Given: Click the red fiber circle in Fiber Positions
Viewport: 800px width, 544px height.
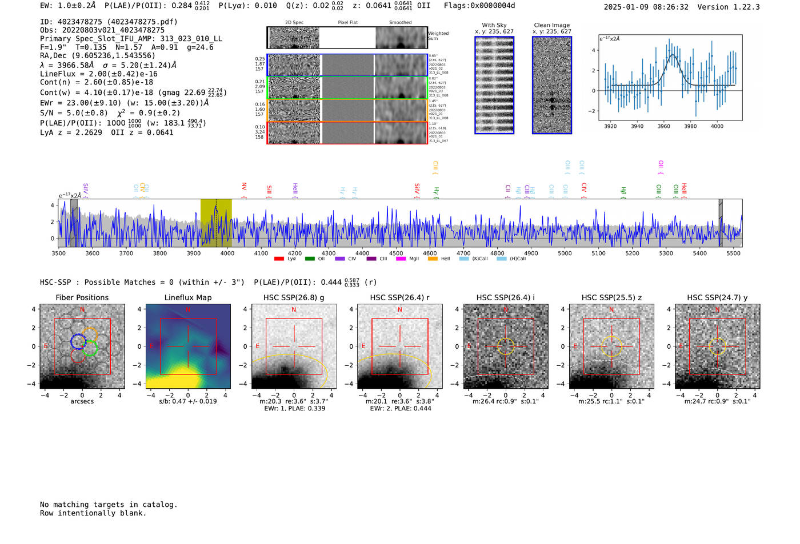Looking at the screenshot, I should coord(78,354).
